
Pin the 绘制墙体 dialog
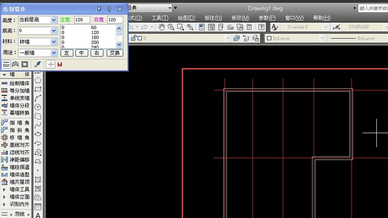pyautogui.click(x=99, y=9)
